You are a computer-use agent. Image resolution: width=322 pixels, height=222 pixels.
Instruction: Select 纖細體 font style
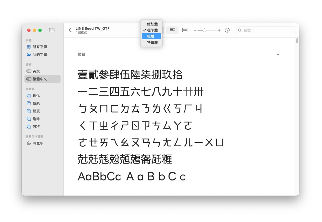[x=151, y=24]
